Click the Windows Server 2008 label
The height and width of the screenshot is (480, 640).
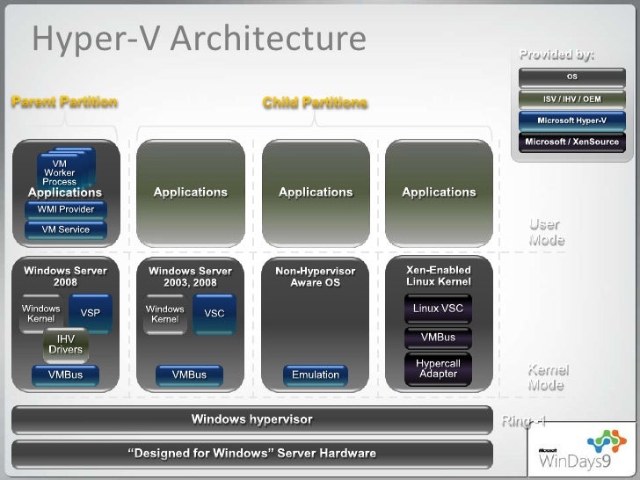click(x=65, y=276)
